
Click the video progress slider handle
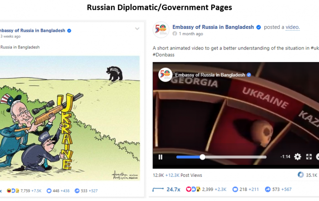click(x=202, y=157)
